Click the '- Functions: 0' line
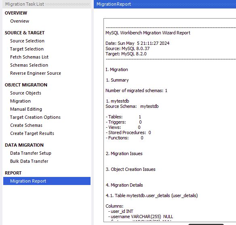This screenshot has width=236, height=225. coord(124,138)
